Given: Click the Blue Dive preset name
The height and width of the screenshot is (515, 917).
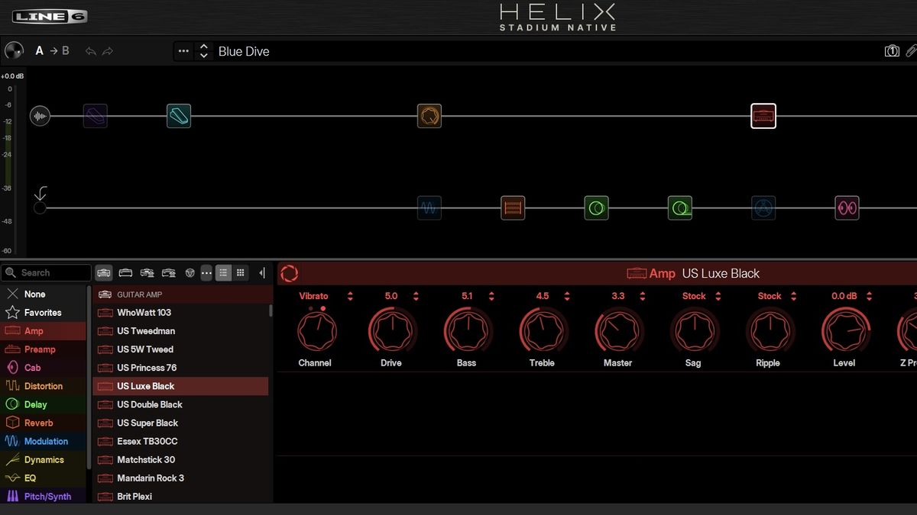Looking at the screenshot, I should pyautogui.click(x=244, y=51).
